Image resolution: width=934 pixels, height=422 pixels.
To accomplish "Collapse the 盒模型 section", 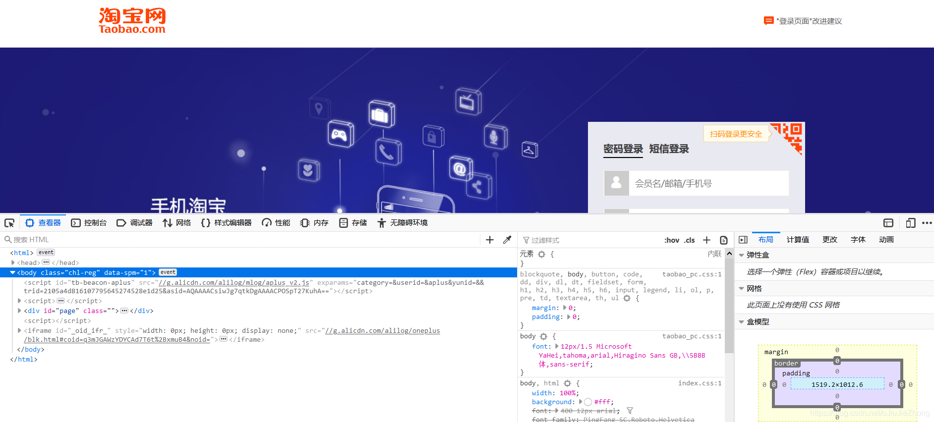I will click(x=742, y=322).
